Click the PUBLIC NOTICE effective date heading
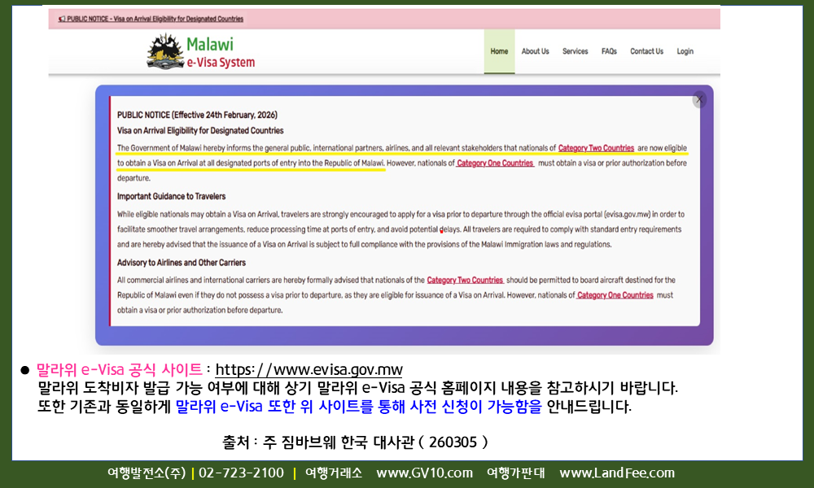The height and width of the screenshot is (488, 814). tap(198, 115)
